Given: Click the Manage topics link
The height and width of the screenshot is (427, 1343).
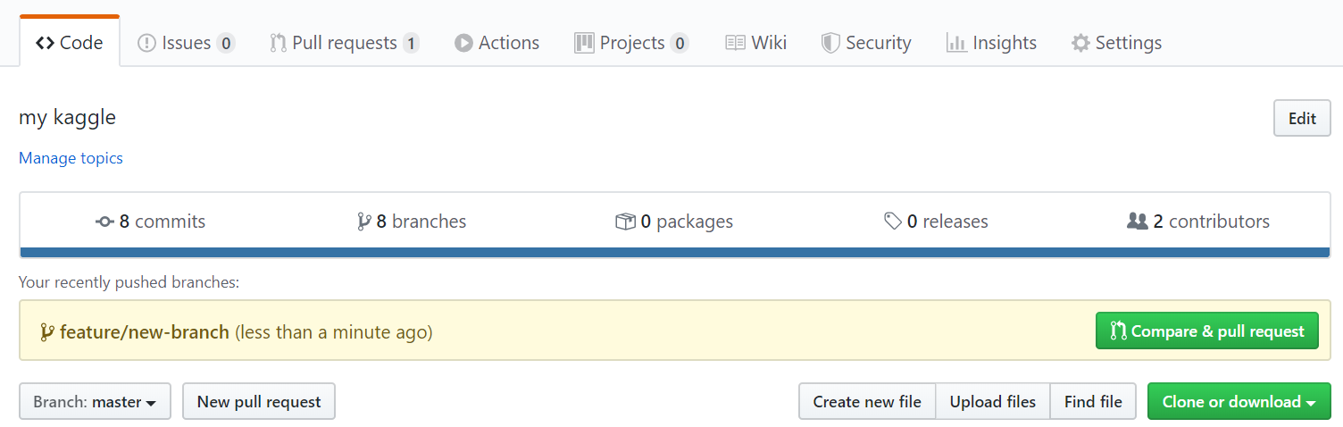Looking at the screenshot, I should tap(71, 158).
